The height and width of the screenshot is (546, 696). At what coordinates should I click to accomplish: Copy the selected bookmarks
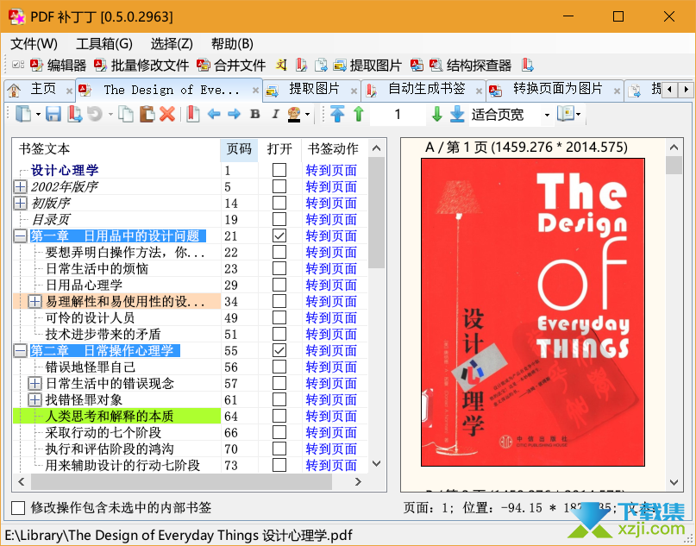[126, 115]
